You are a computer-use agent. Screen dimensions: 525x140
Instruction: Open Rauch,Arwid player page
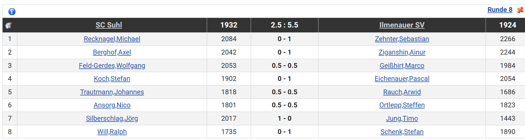point(402,92)
